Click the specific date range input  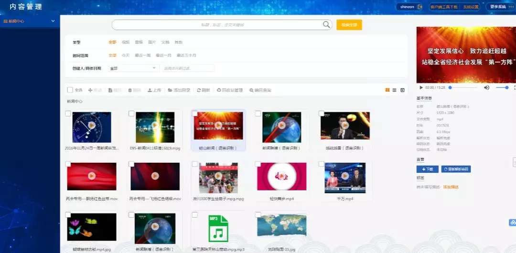click(x=188, y=68)
